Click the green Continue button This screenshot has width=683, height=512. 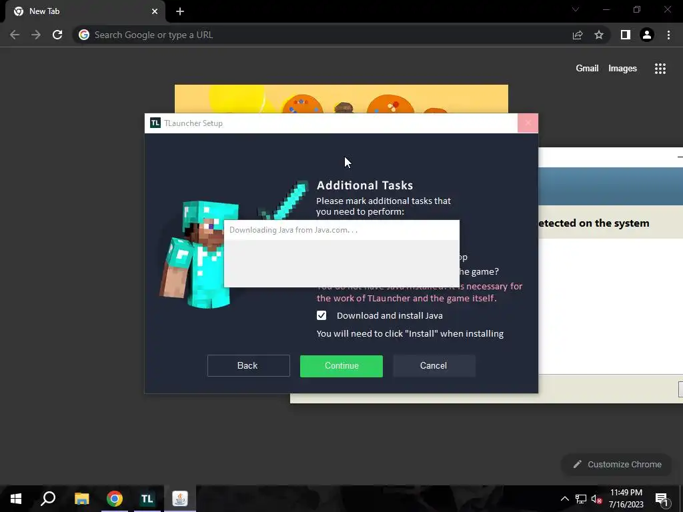point(341,366)
